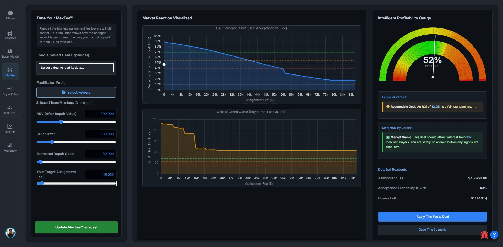Viewport: 503px width, 247px height.
Task: Click the REILink back arrow icon
Action: 10,13
